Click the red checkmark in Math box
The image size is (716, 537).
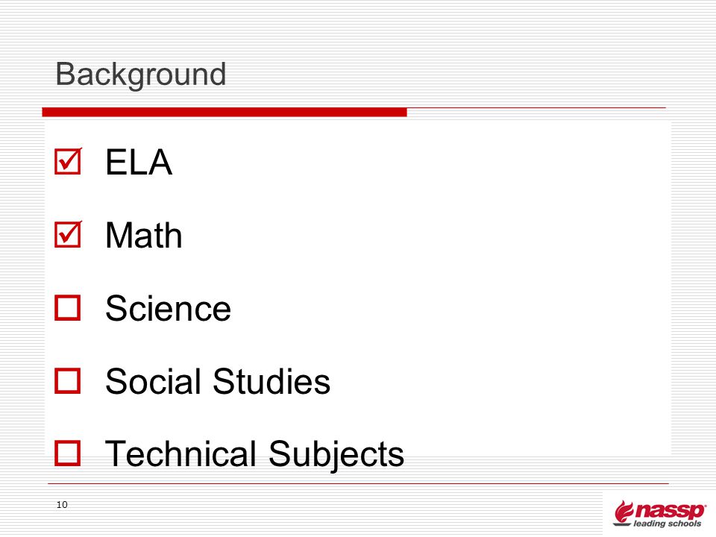coord(69,233)
